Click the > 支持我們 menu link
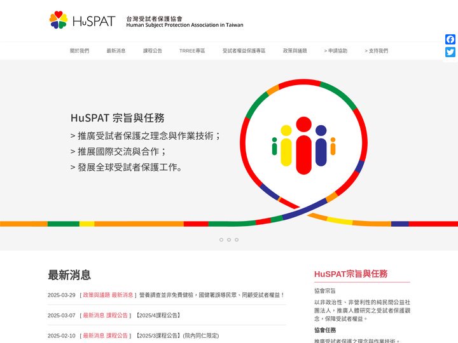The width and height of the screenshot is (458, 343). 376,51
